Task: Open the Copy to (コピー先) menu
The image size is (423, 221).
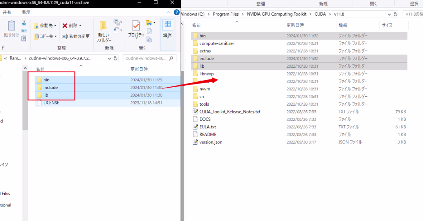Action: coord(45,36)
